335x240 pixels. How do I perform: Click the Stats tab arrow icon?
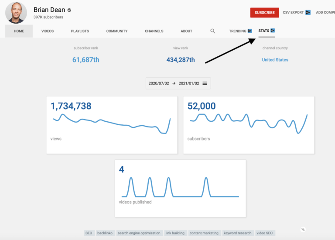pyautogui.click(x=273, y=31)
